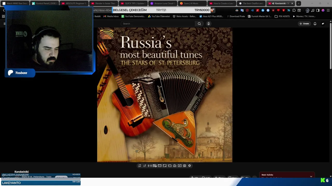Switch to The best ChatBot tab
332x186 pixels.
[251, 3]
